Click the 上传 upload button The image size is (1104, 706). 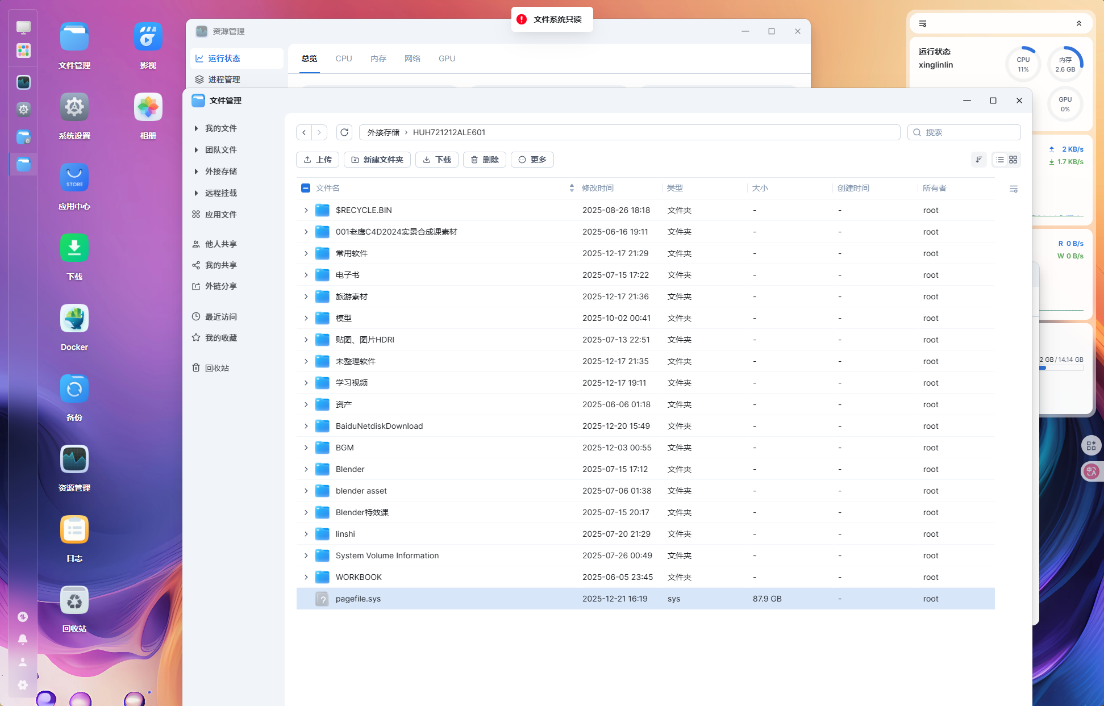coord(318,160)
